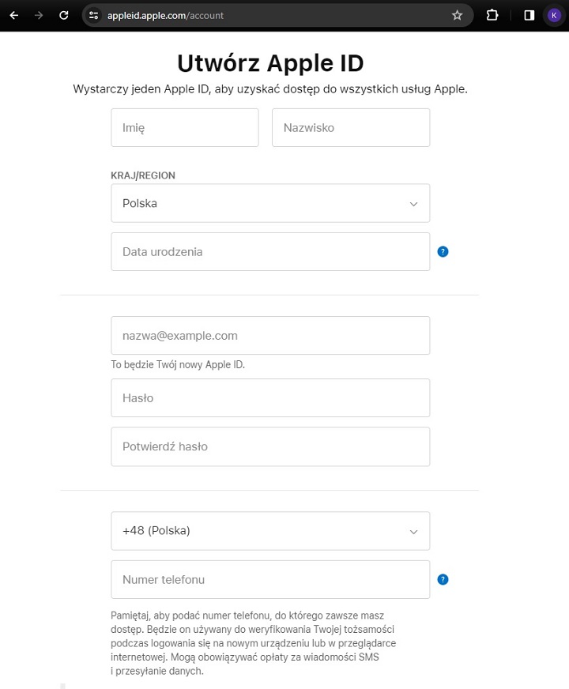Select the Numer telefonu input field

click(270, 580)
